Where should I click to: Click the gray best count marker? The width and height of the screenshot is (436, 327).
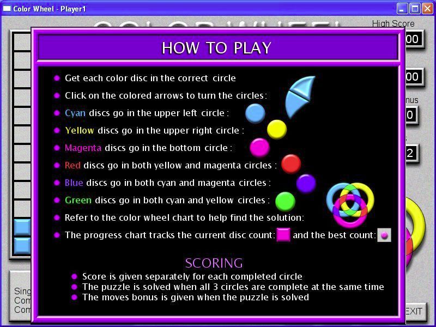point(384,235)
